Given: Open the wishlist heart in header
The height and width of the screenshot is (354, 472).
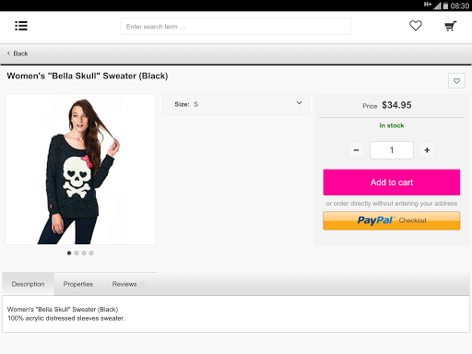Looking at the screenshot, I should coord(416,26).
